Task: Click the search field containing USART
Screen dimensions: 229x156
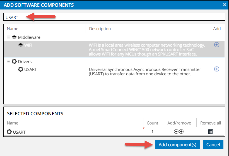Action: click(x=114, y=17)
